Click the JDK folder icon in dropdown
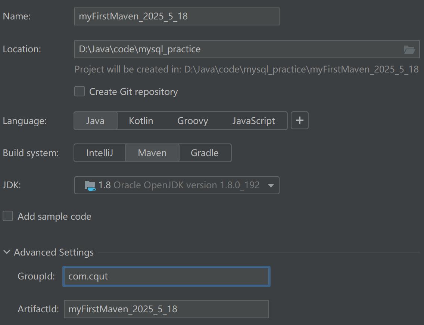The height and width of the screenshot is (325, 424). [x=90, y=186]
